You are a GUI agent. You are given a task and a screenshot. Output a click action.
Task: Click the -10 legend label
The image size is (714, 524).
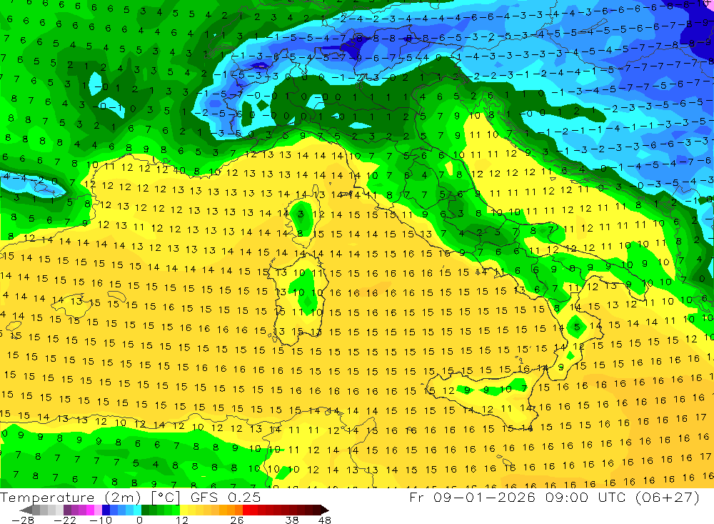[101, 520]
